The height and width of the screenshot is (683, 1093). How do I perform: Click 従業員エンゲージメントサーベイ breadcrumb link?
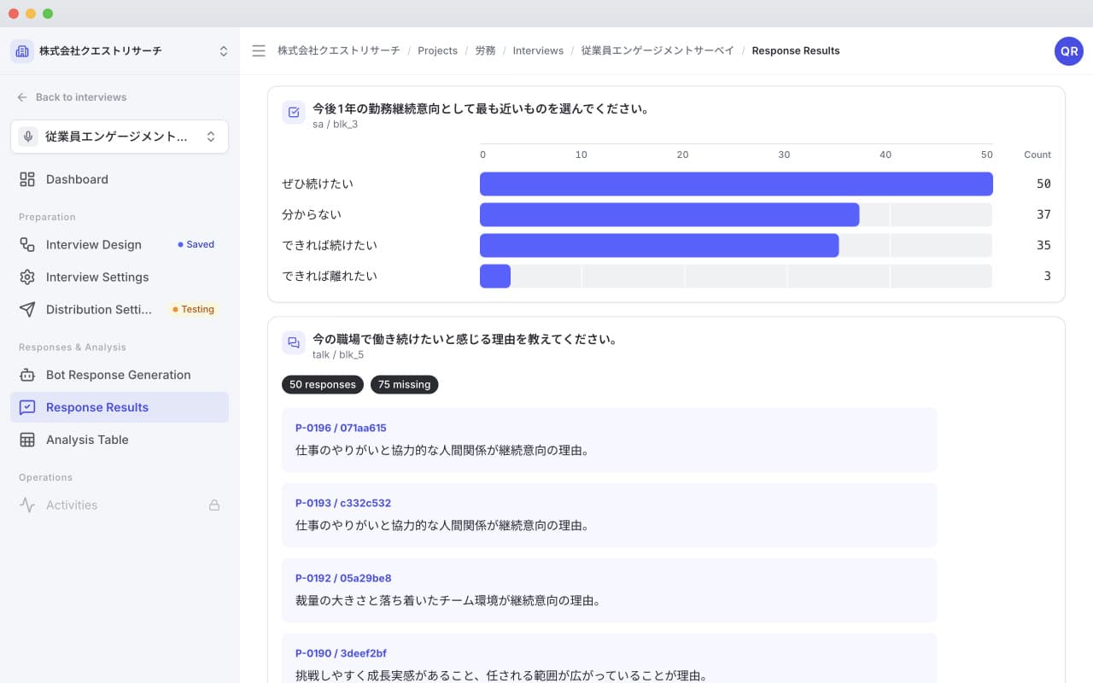(x=658, y=51)
